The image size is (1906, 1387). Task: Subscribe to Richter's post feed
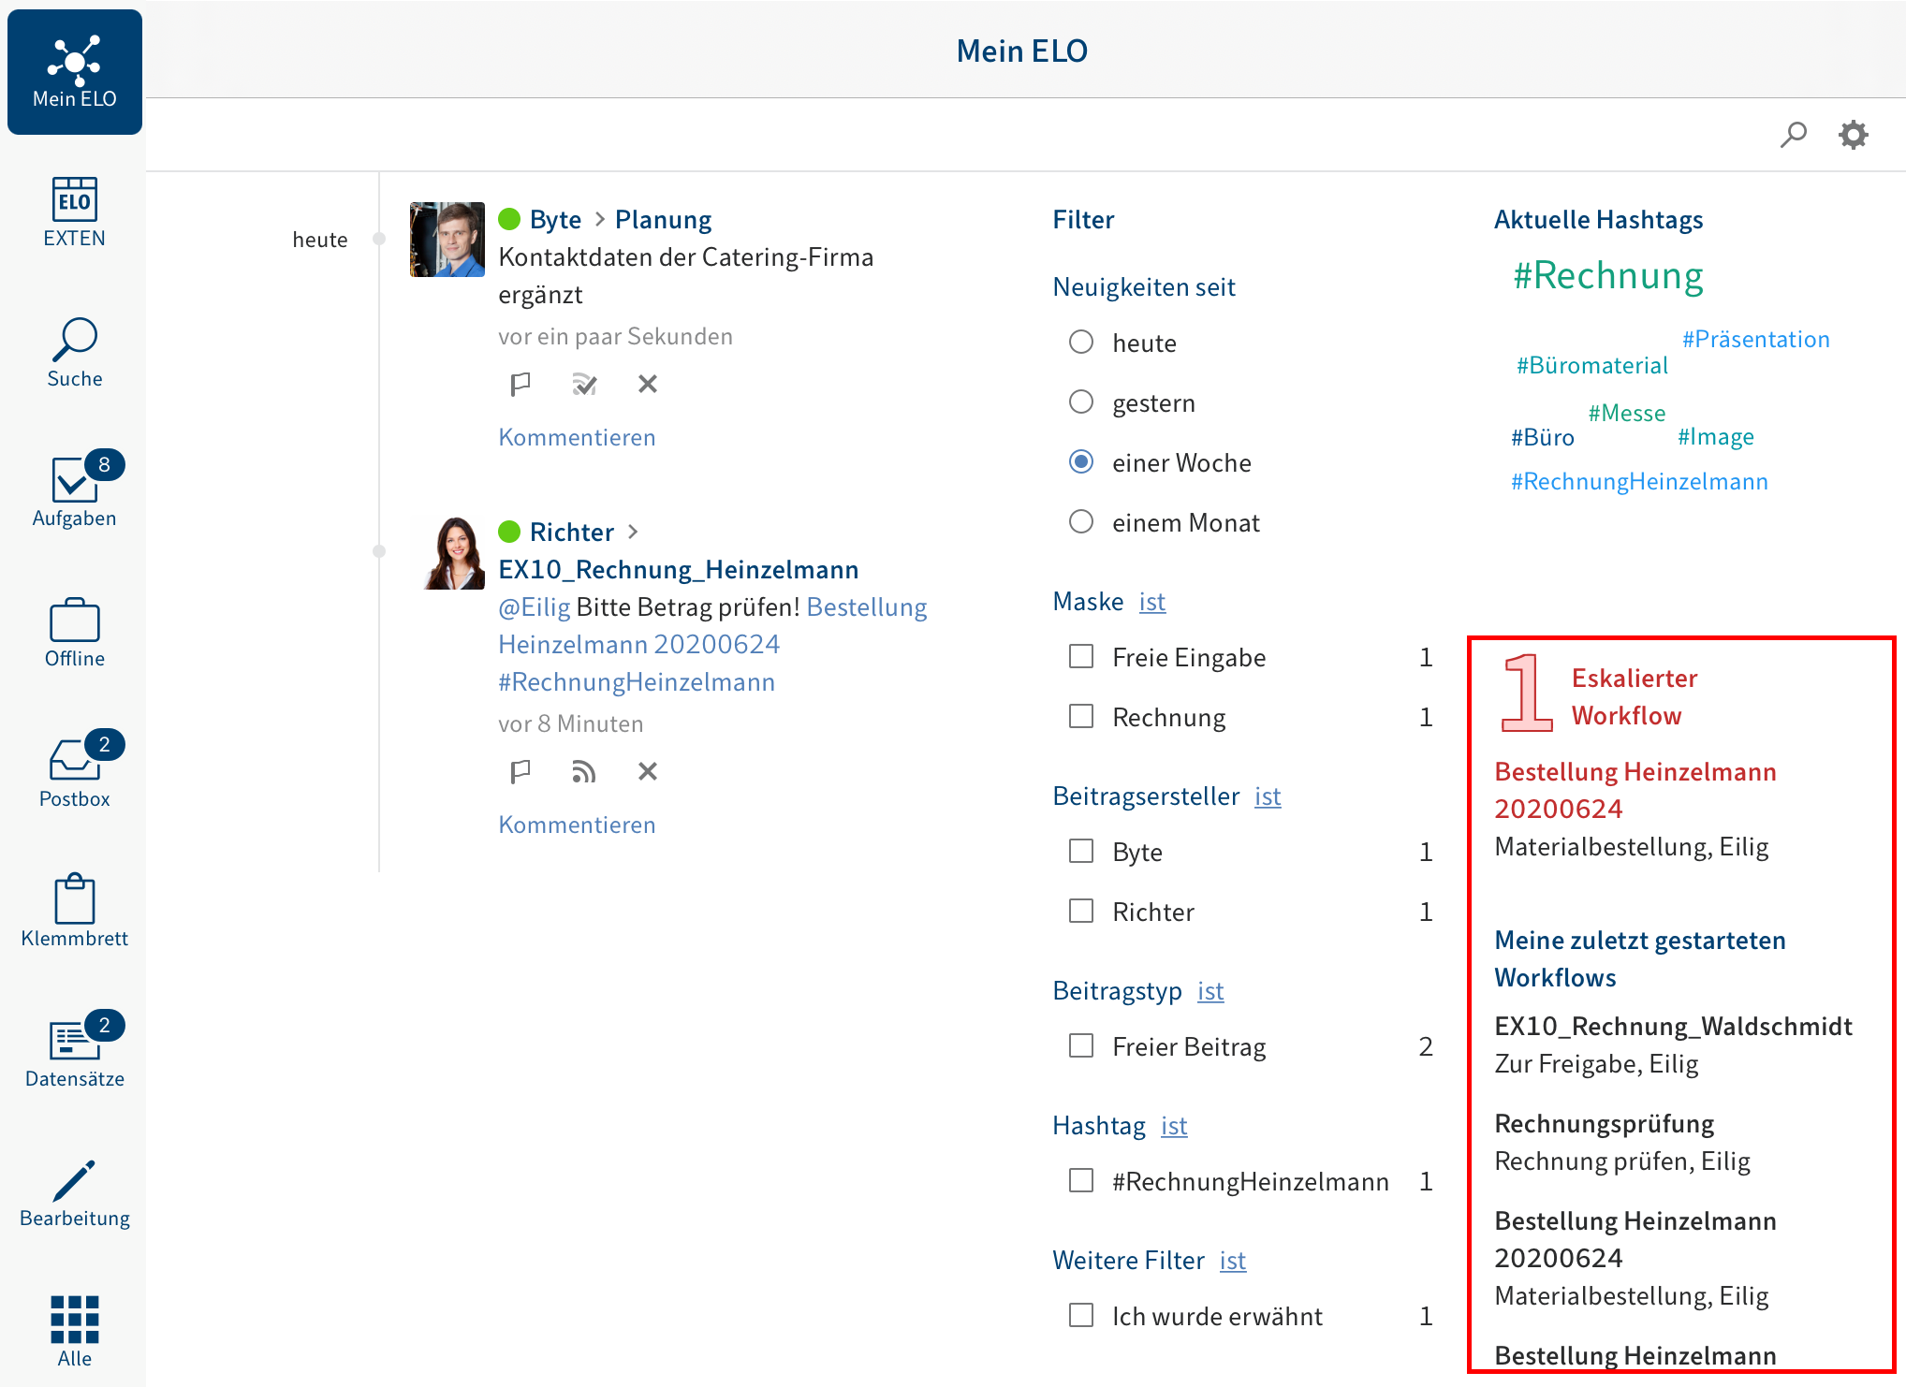click(x=584, y=771)
